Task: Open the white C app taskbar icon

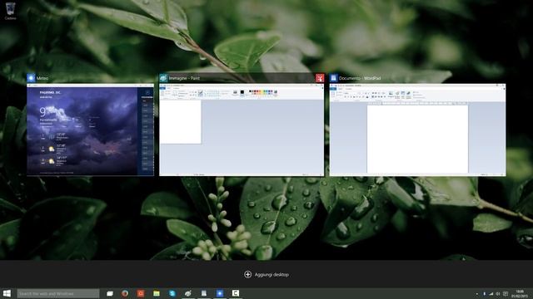Action: (235, 293)
